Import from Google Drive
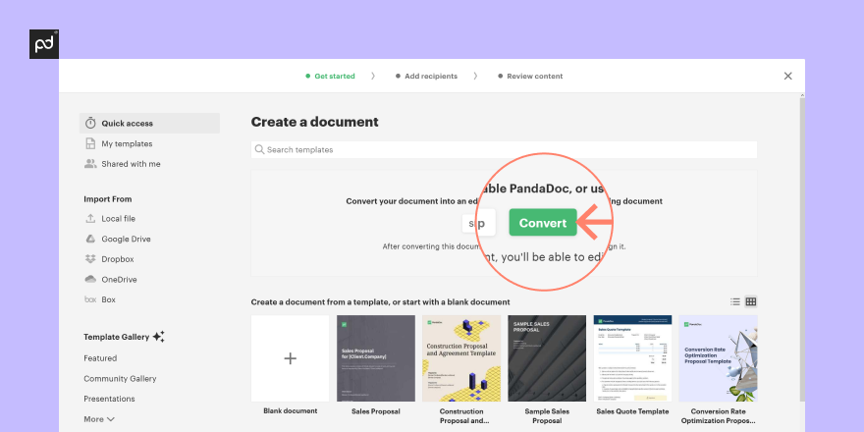Viewport: 864px width, 432px height. click(126, 240)
